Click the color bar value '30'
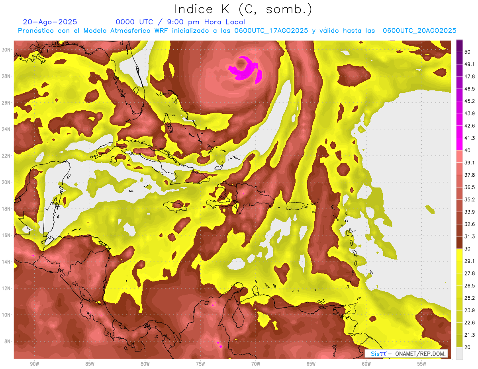 [468, 249]
